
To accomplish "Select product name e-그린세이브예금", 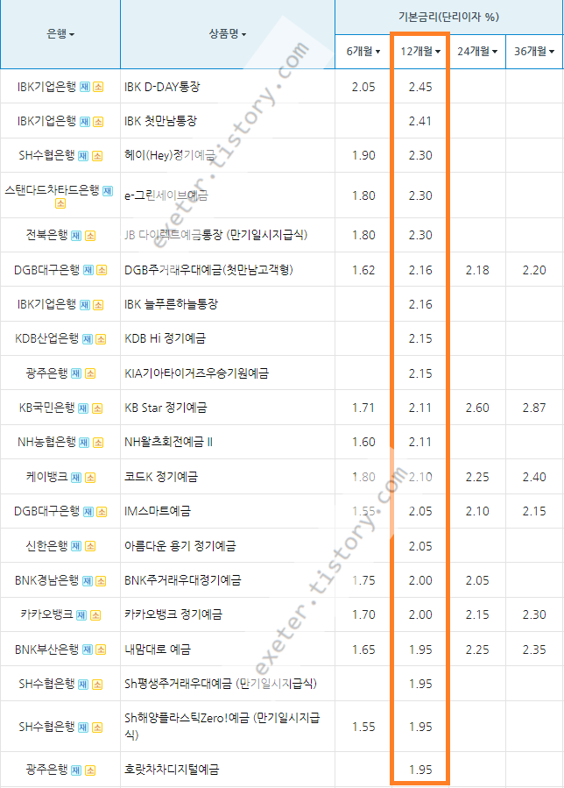I will point(166,195).
